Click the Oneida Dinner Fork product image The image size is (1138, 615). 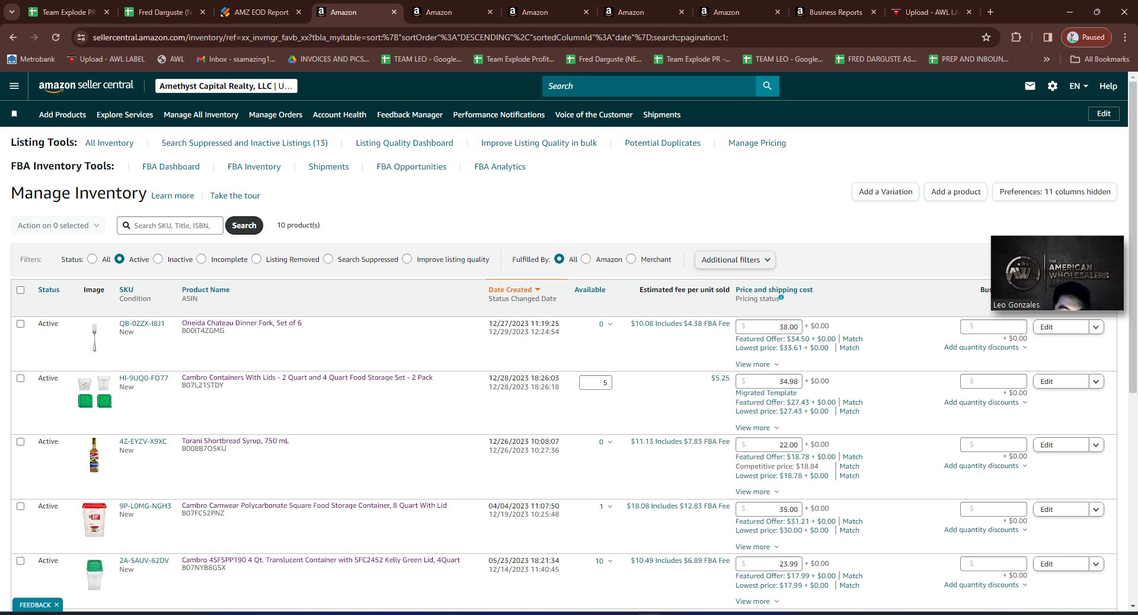pos(94,338)
